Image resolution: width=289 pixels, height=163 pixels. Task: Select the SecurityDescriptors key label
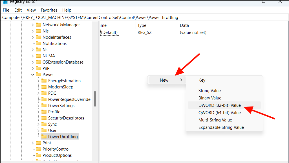click(x=66, y=118)
